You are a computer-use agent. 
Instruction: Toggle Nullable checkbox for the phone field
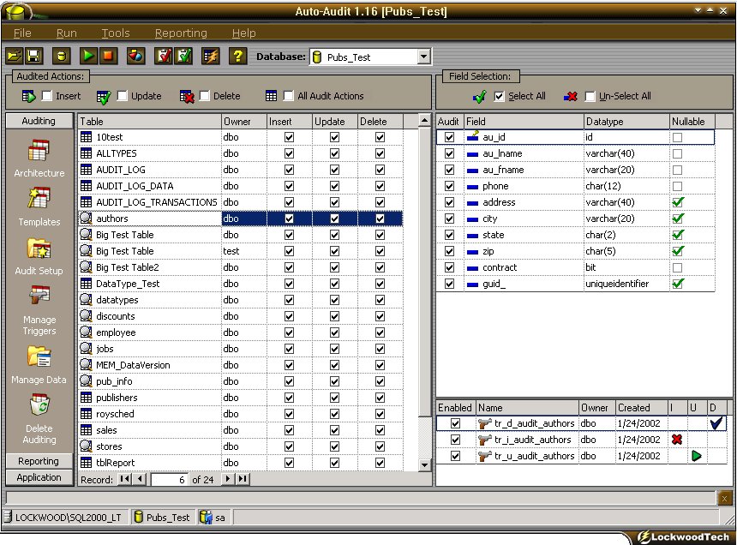[x=677, y=186]
